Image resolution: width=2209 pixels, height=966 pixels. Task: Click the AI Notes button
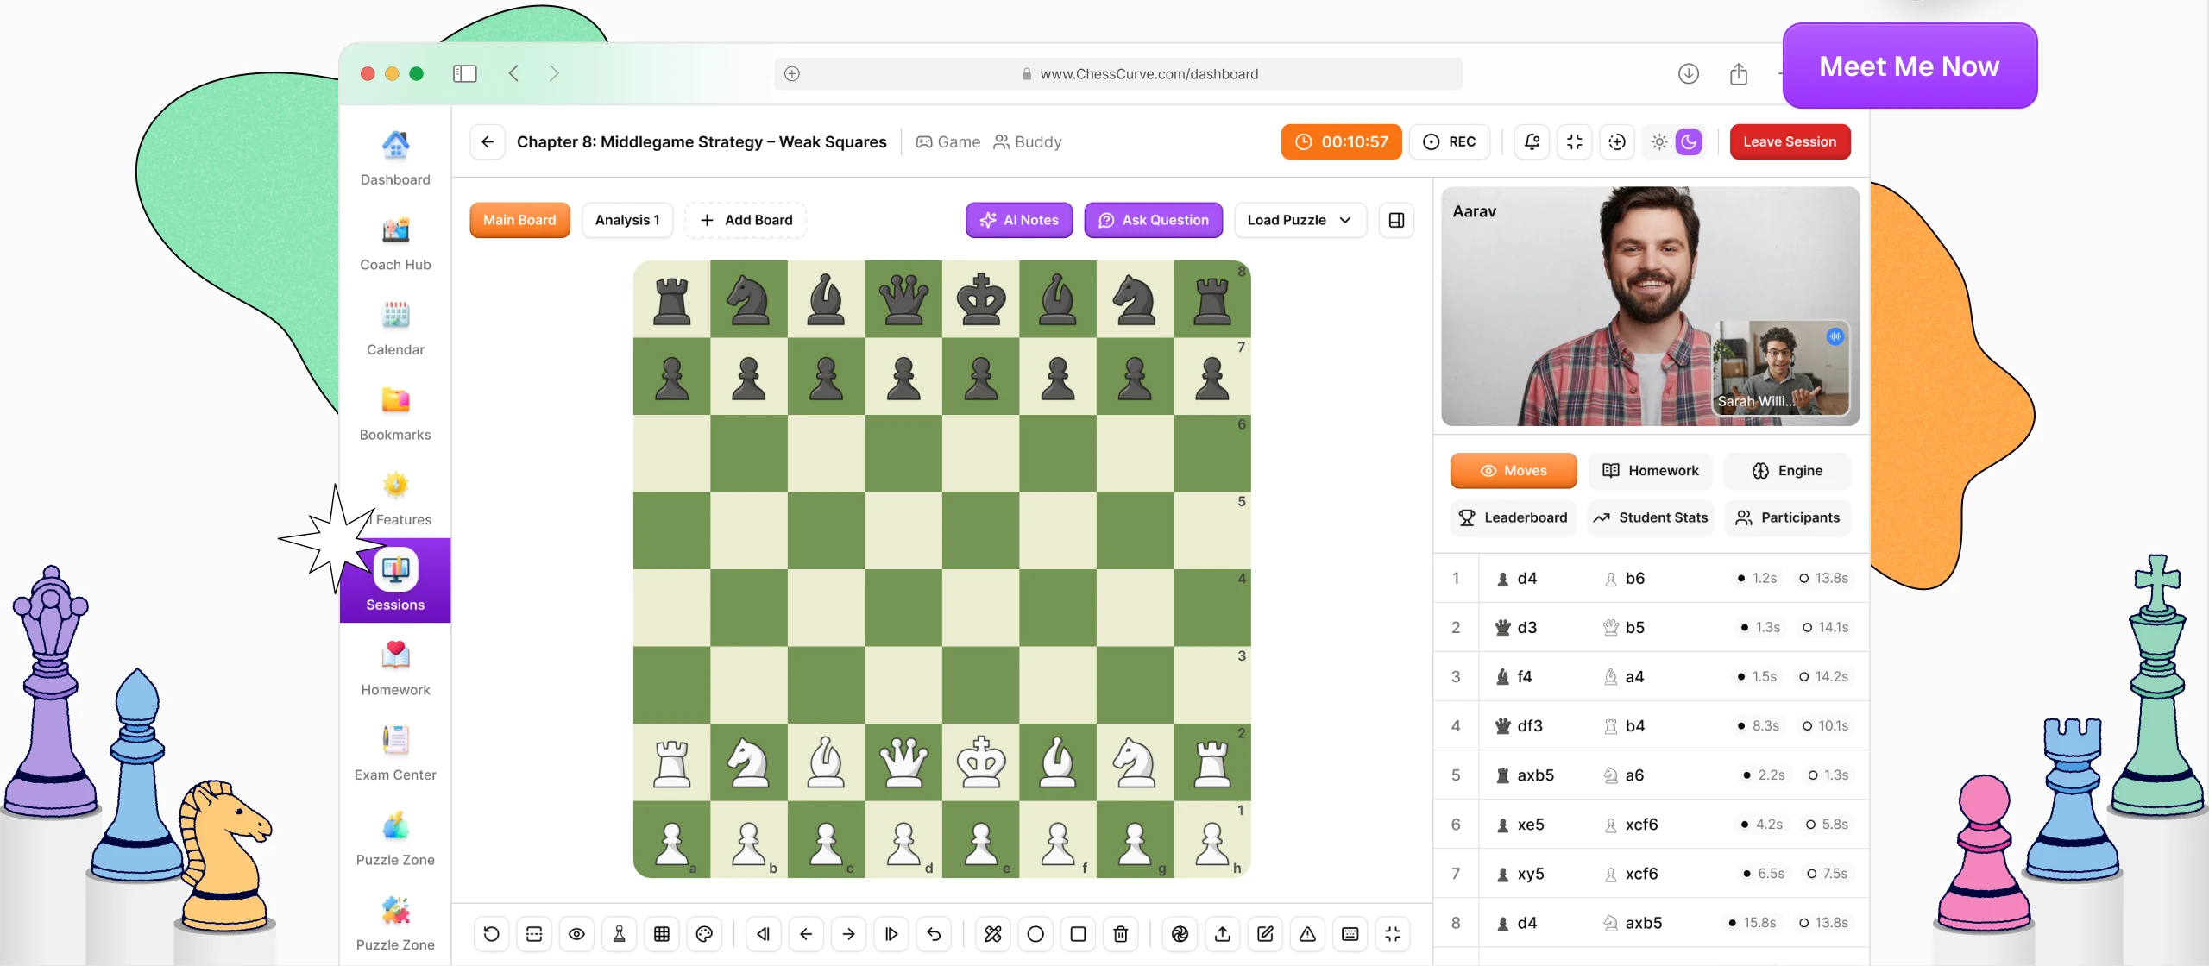coord(1019,220)
